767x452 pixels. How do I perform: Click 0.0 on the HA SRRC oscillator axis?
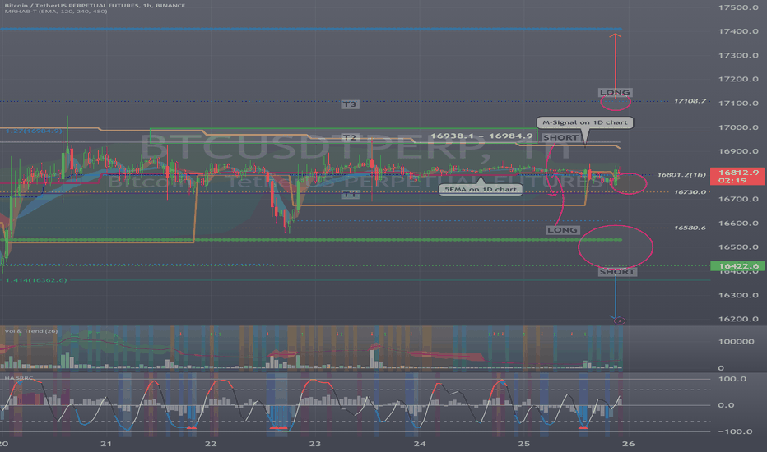[x=726, y=405]
